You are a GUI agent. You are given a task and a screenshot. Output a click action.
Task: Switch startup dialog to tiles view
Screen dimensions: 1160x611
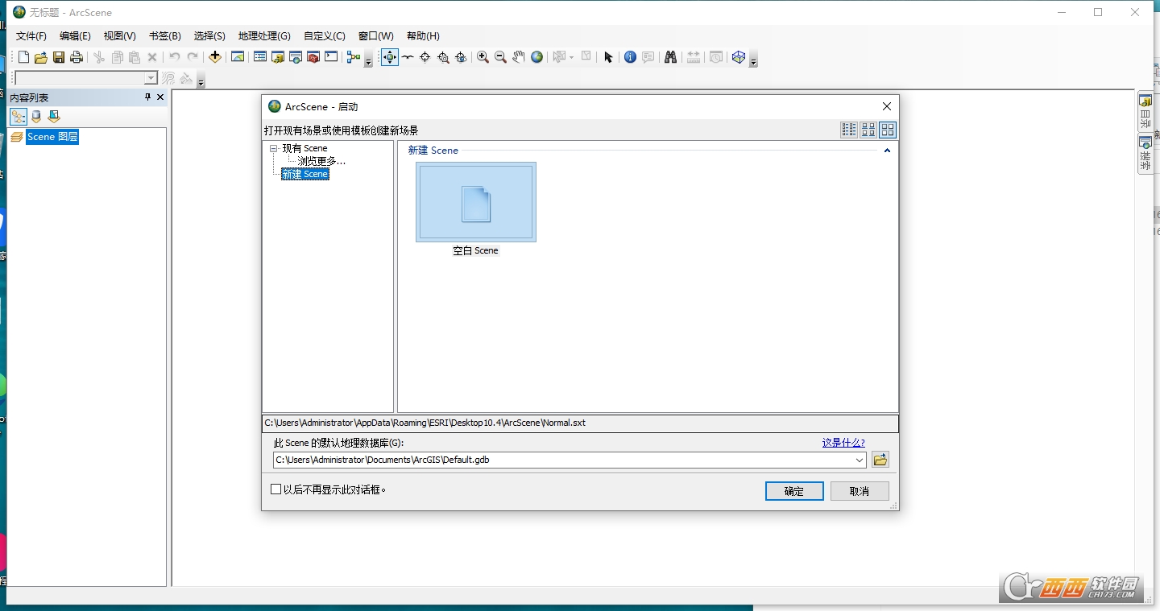(x=868, y=130)
